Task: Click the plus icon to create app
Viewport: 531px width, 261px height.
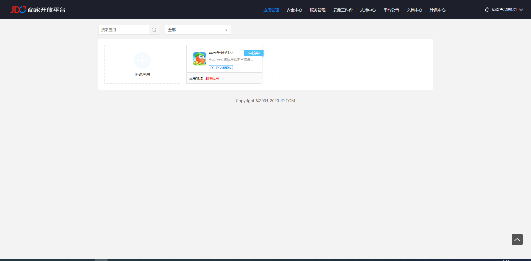Action: point(142,60)
